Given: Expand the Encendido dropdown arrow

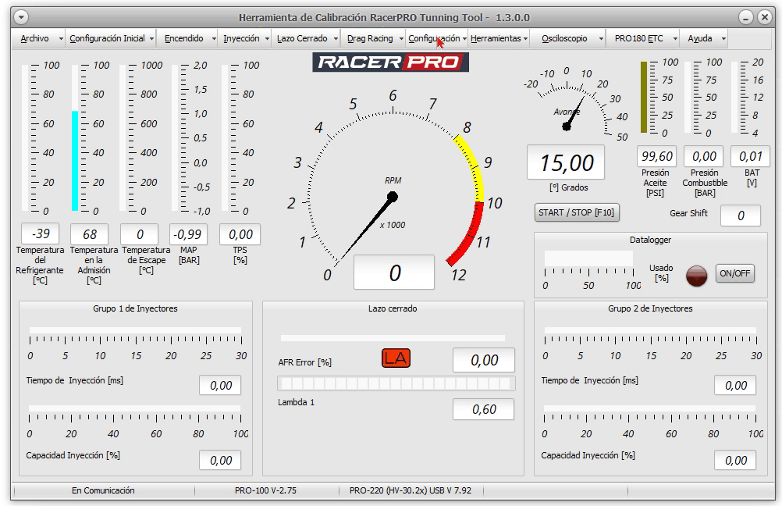Looking at the screenshot, I should (214, 39).
